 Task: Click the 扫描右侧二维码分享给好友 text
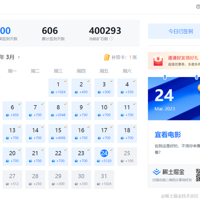(x=172, y=180)
